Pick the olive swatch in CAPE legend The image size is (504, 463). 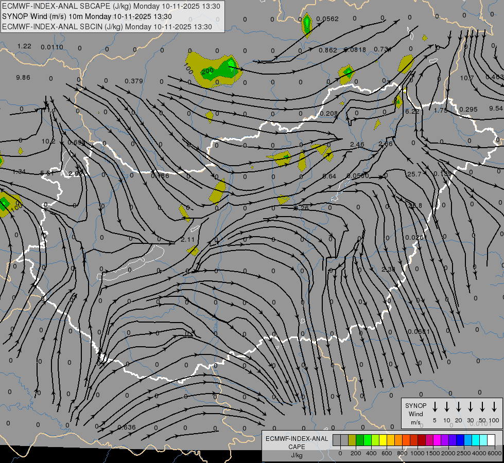[352, 440]
